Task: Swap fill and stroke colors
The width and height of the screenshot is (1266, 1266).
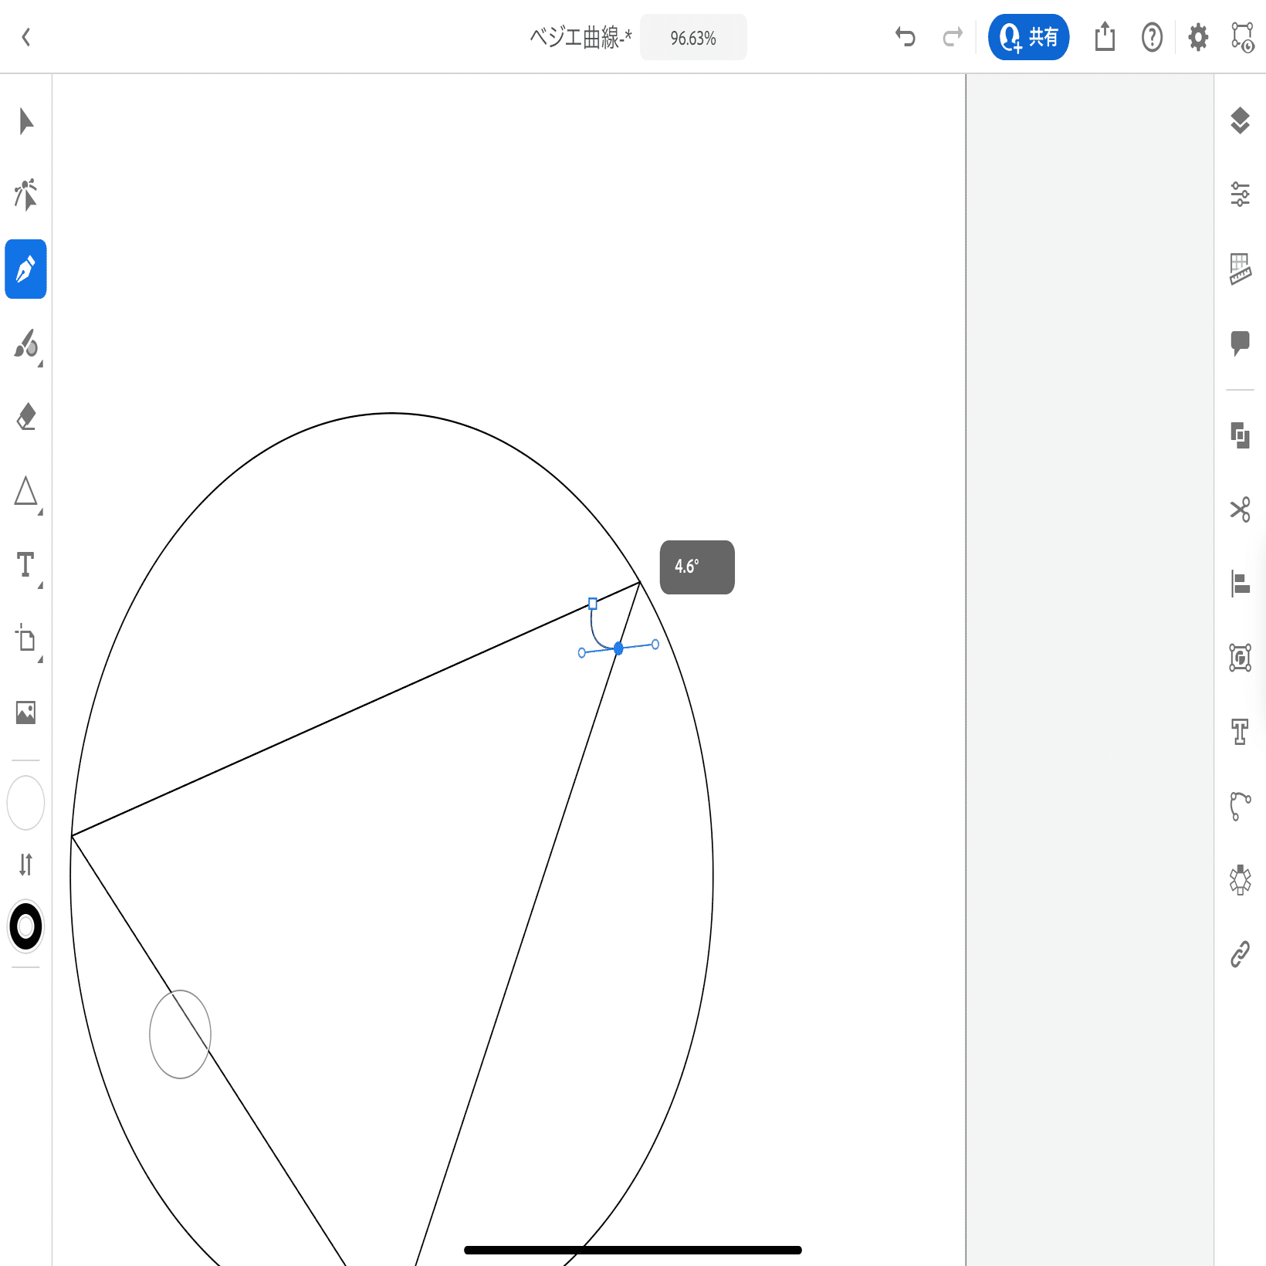Action: pos(25,865)
